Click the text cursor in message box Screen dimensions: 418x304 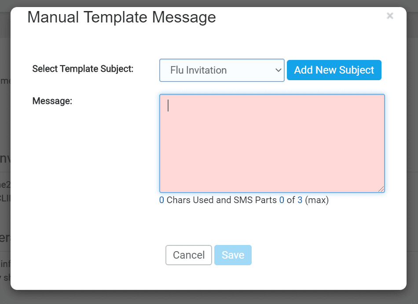tap(168, 105)
